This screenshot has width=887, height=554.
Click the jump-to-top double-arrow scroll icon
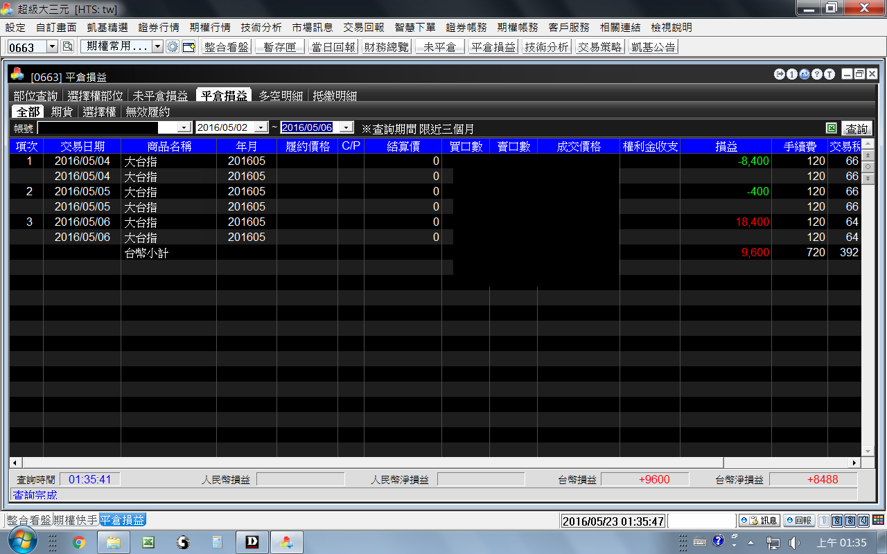coord(868,157)
